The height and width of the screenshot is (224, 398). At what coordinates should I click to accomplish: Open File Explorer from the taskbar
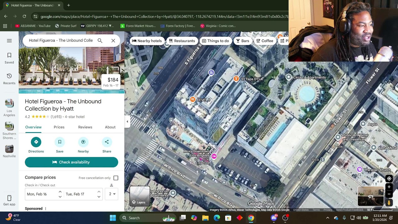pos(205,218)
